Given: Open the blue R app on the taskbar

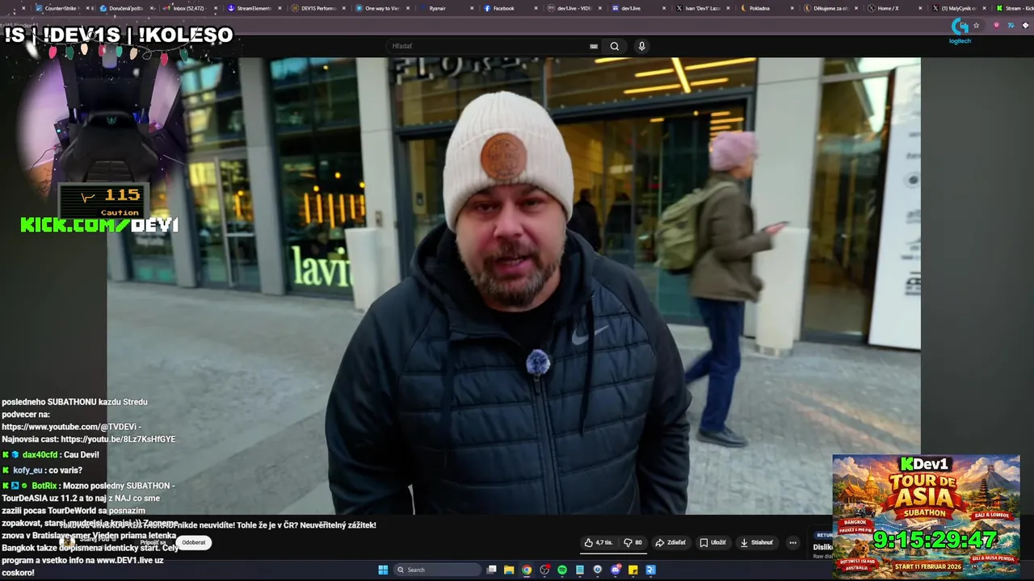Looking at the screenshot, I should 651,570.
